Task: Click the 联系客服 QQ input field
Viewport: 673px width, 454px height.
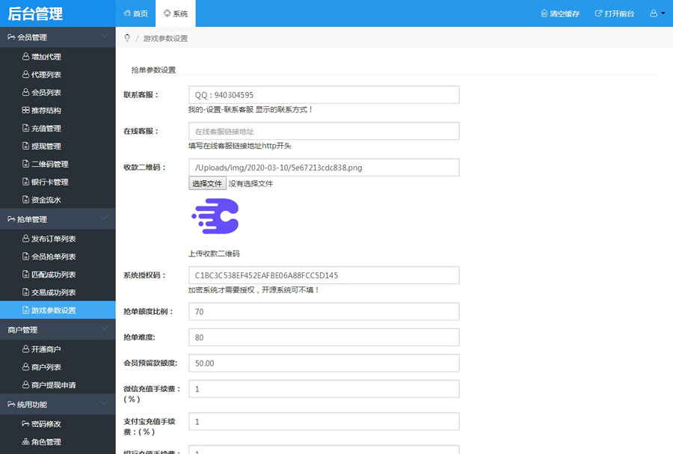Action: (x=324, y=95)
